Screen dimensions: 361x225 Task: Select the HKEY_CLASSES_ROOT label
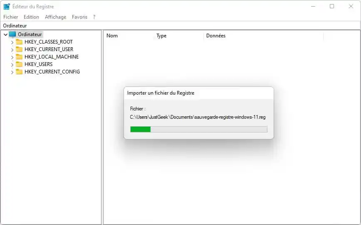(49, 42)
